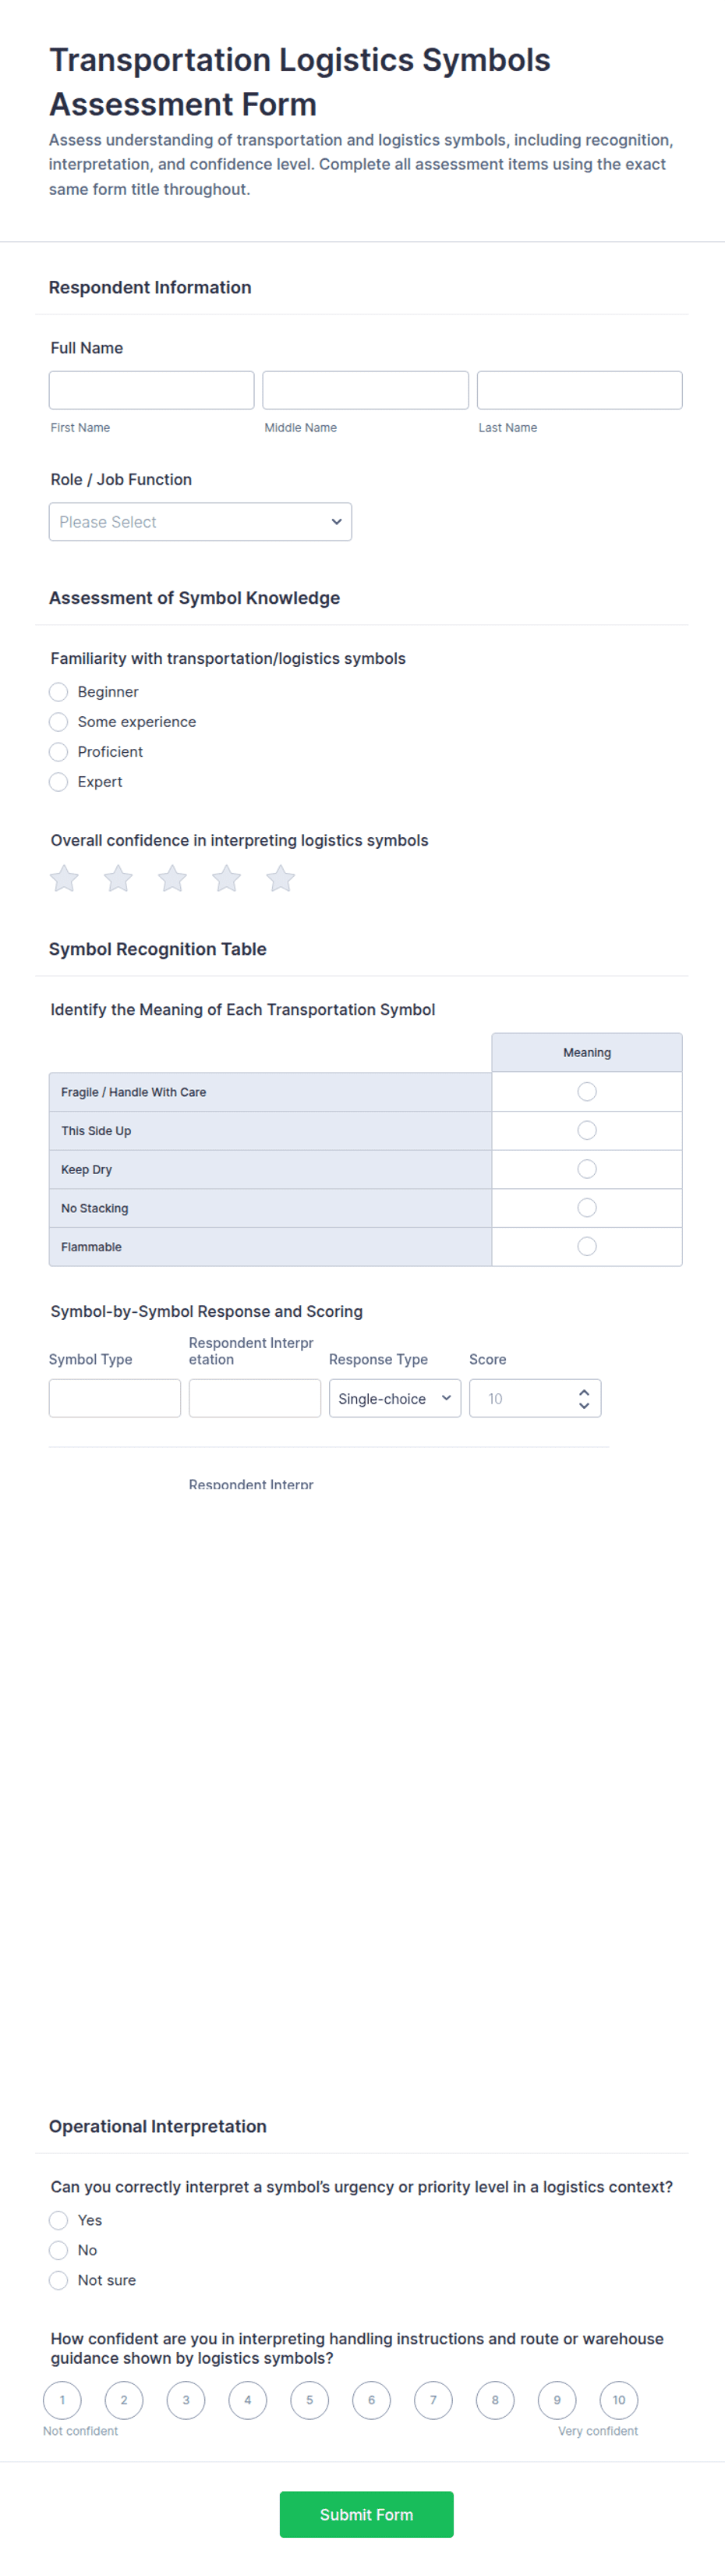
Task: Submit the assessment form
Action: [366, 2514]
